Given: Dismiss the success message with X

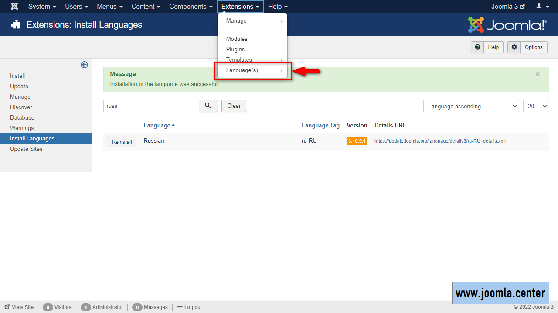Looking at the screenshot, I should [538, 74].
